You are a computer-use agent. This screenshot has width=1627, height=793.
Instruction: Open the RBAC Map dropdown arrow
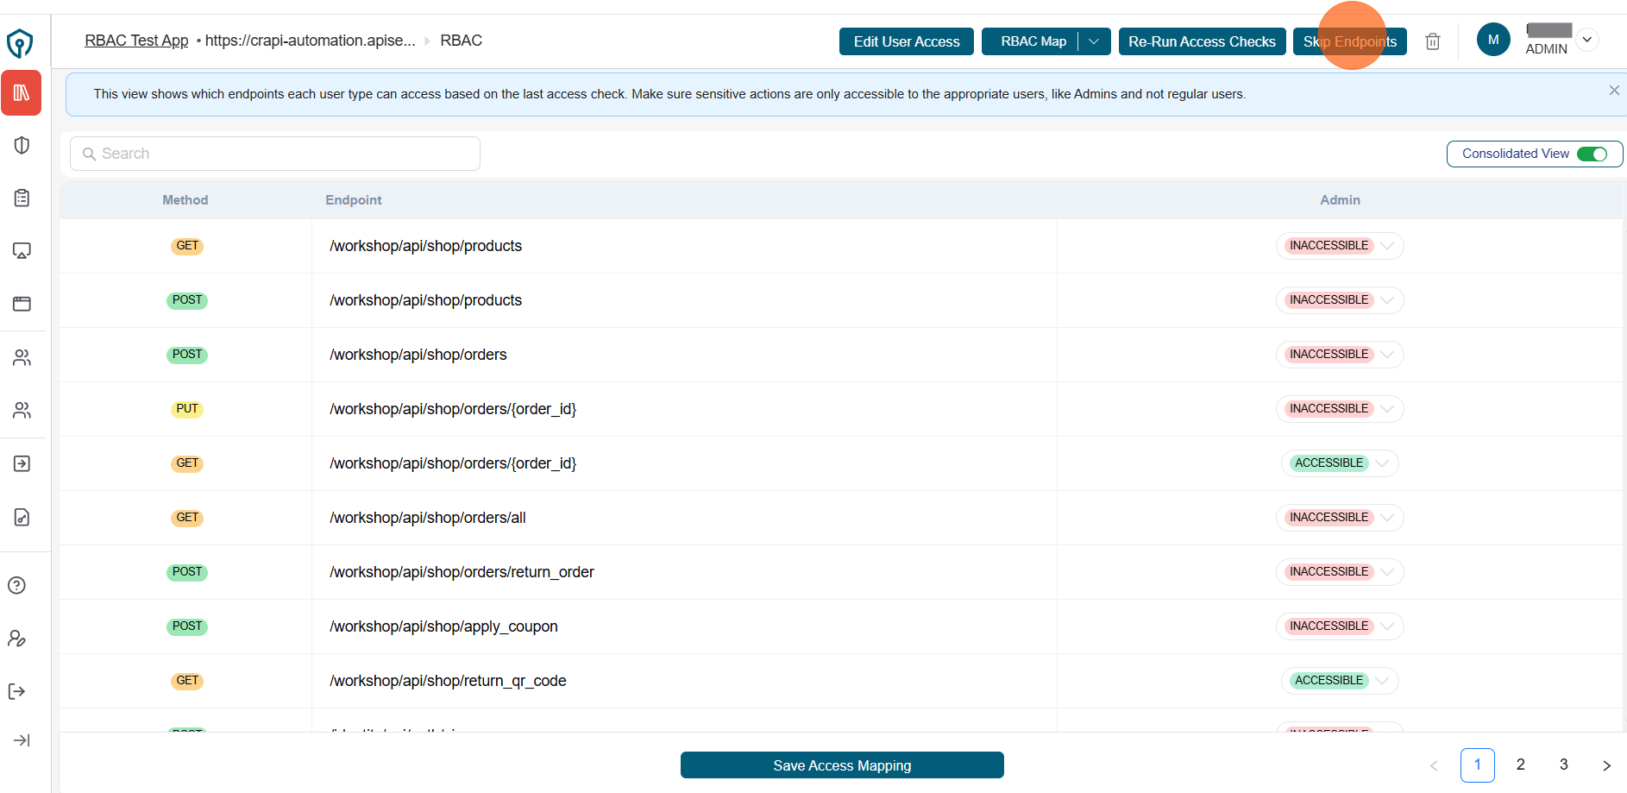[x=1093, y=41]
